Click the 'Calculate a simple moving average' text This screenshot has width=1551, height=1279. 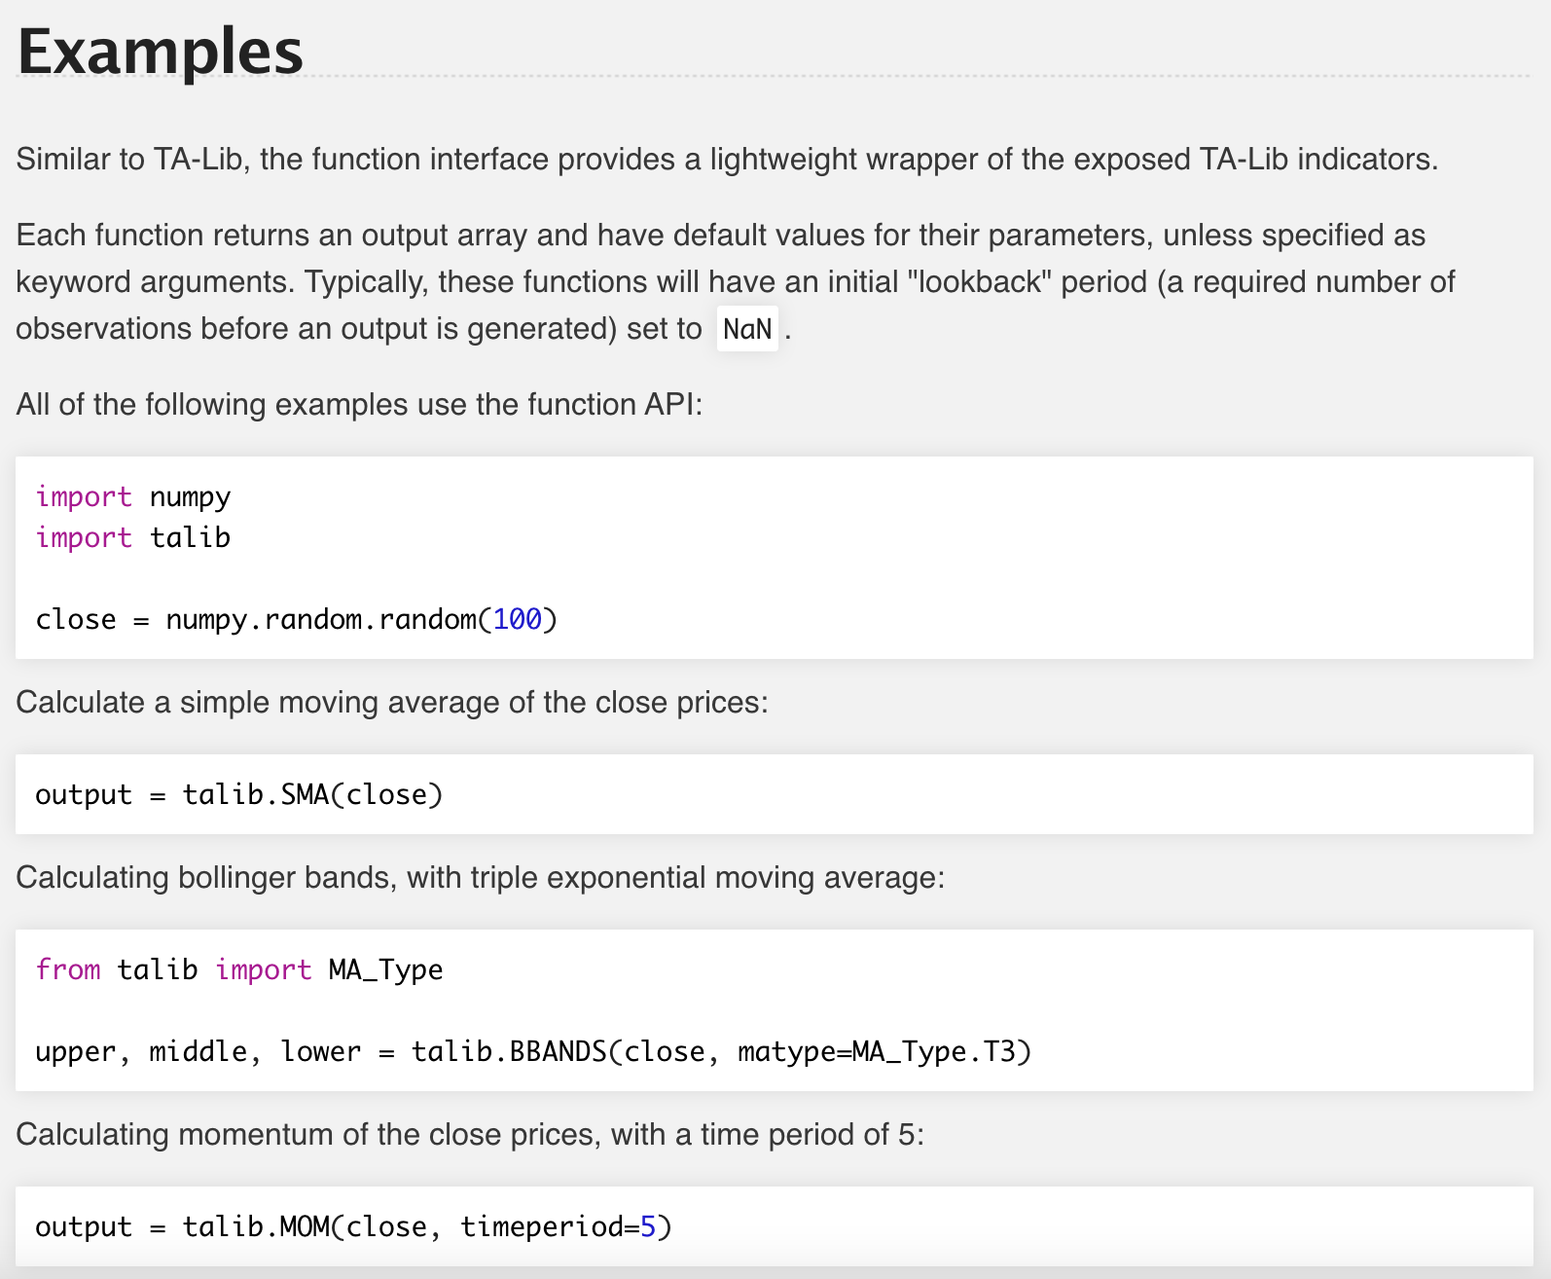click(x=391, y=702)
